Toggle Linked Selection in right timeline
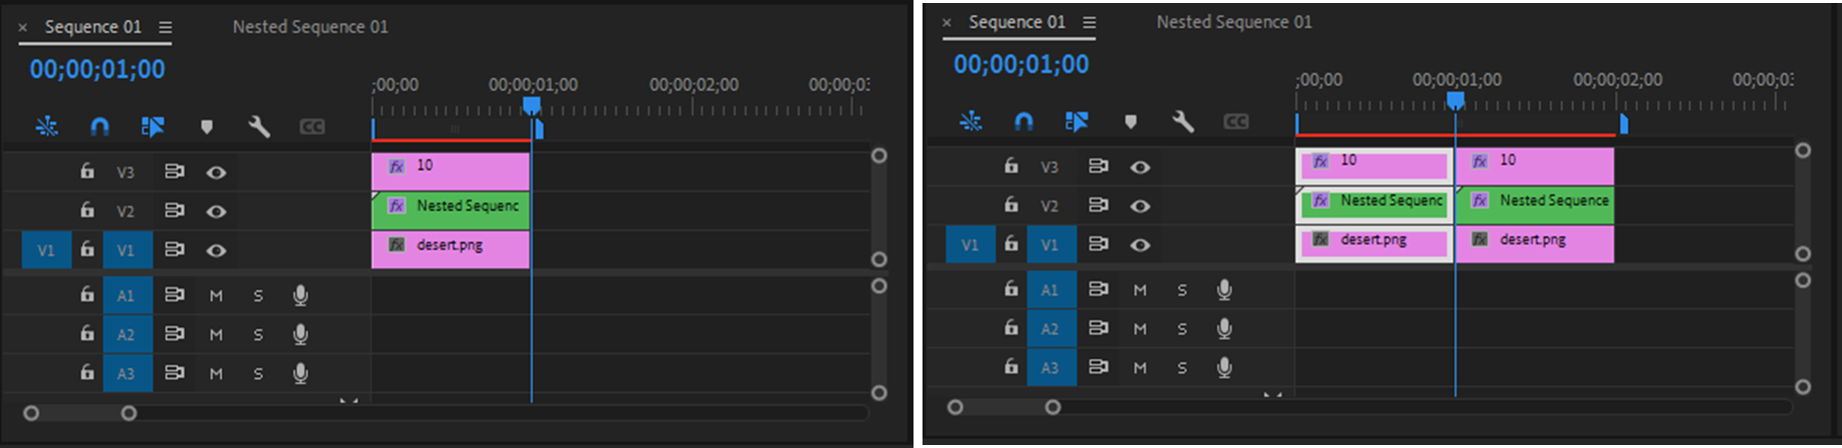The height and width of the screenshot is (448, 1842). [1076, 122]
